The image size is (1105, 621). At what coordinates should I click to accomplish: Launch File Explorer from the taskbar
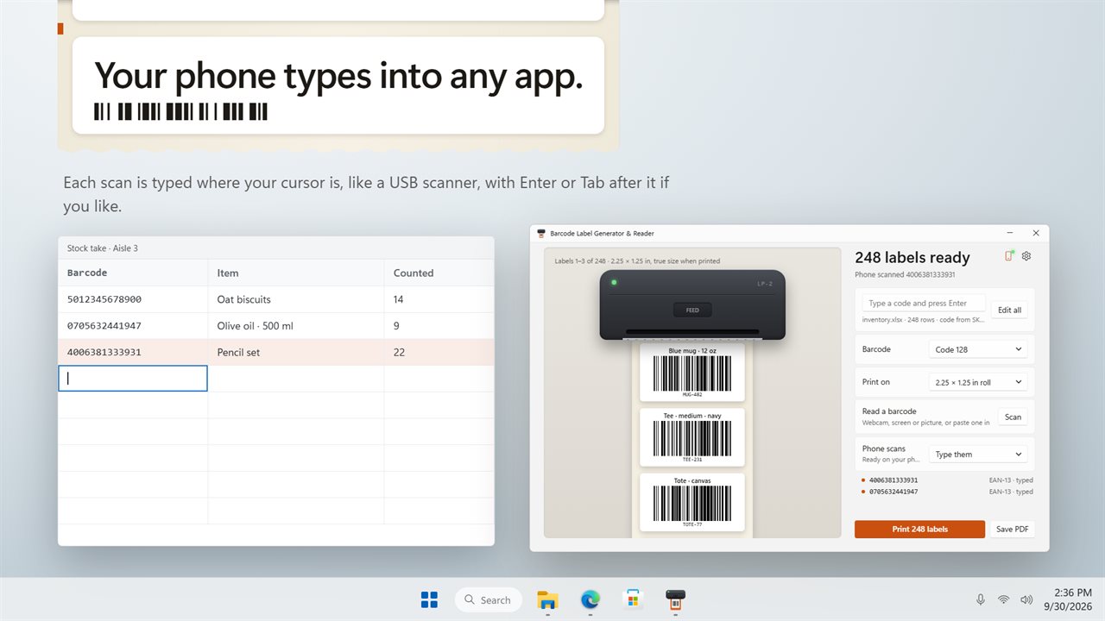[x=547, y=599]
